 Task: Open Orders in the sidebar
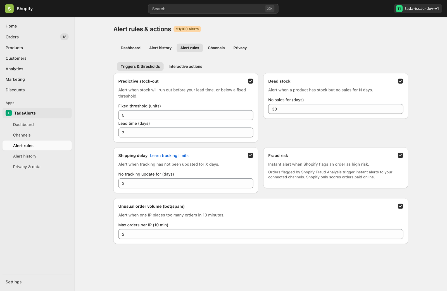coord(37,37)
